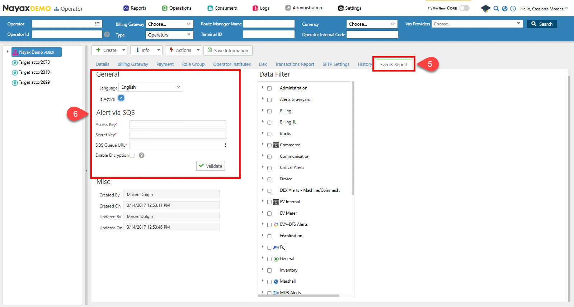
Task: Open the Settings menu
Action: (x=350, y=8)
